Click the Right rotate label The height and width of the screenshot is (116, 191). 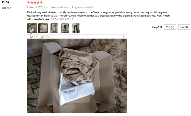(x=48, y=36)
